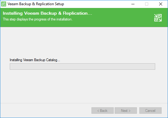Close the Veeam Backup & Replication Setup window
This screenshot has height=118, width=168.
click(161, 4)
